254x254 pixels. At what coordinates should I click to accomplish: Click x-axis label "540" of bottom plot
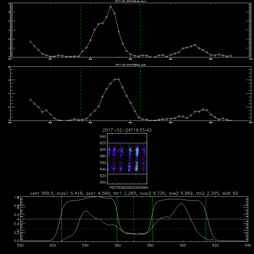(85, 245)
